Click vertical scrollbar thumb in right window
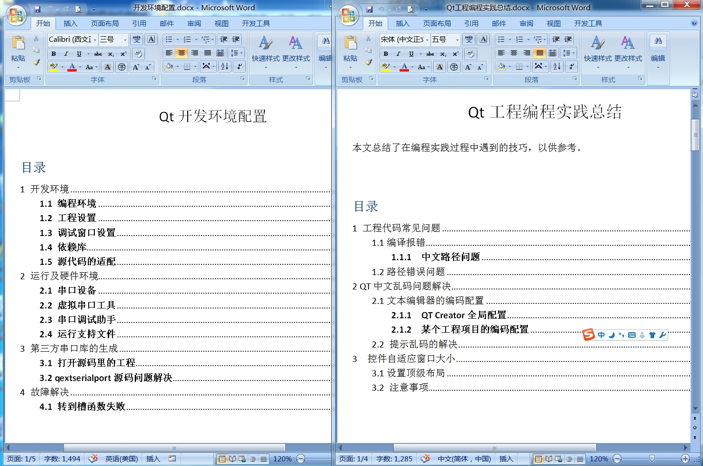This screenshot has width=703, height=466. pos(695,135)
